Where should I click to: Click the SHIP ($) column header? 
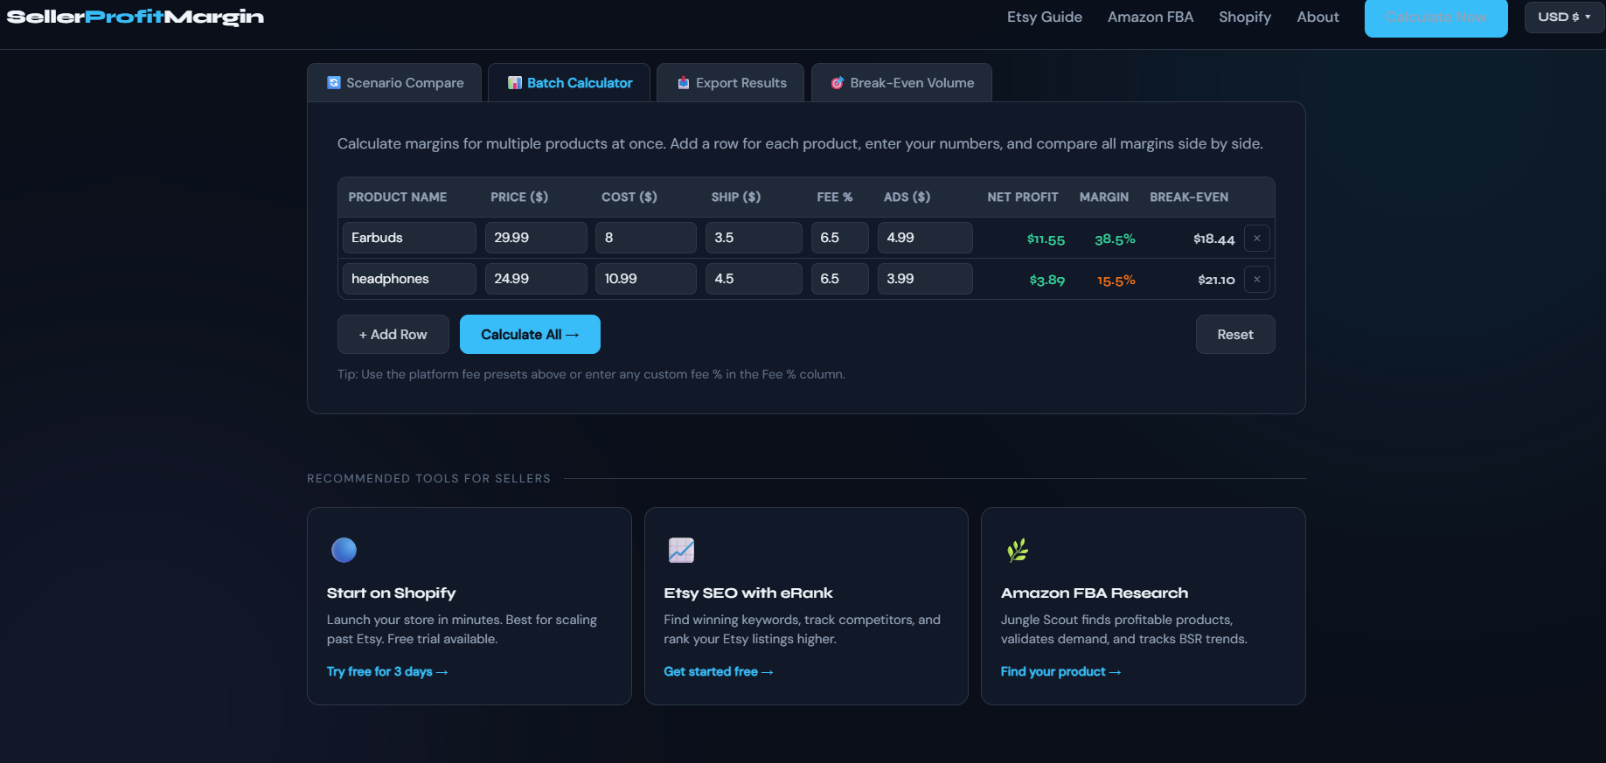click(736, 198)
